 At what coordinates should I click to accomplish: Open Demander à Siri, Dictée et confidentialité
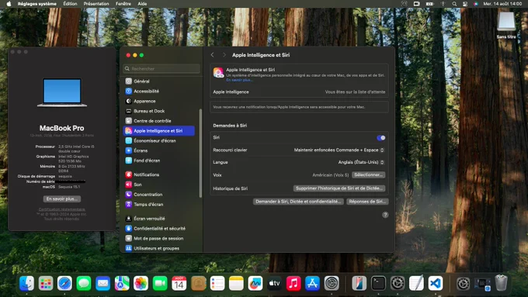coord(298,202)
